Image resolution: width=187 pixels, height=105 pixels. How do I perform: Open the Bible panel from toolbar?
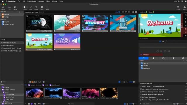pos(42,8)
